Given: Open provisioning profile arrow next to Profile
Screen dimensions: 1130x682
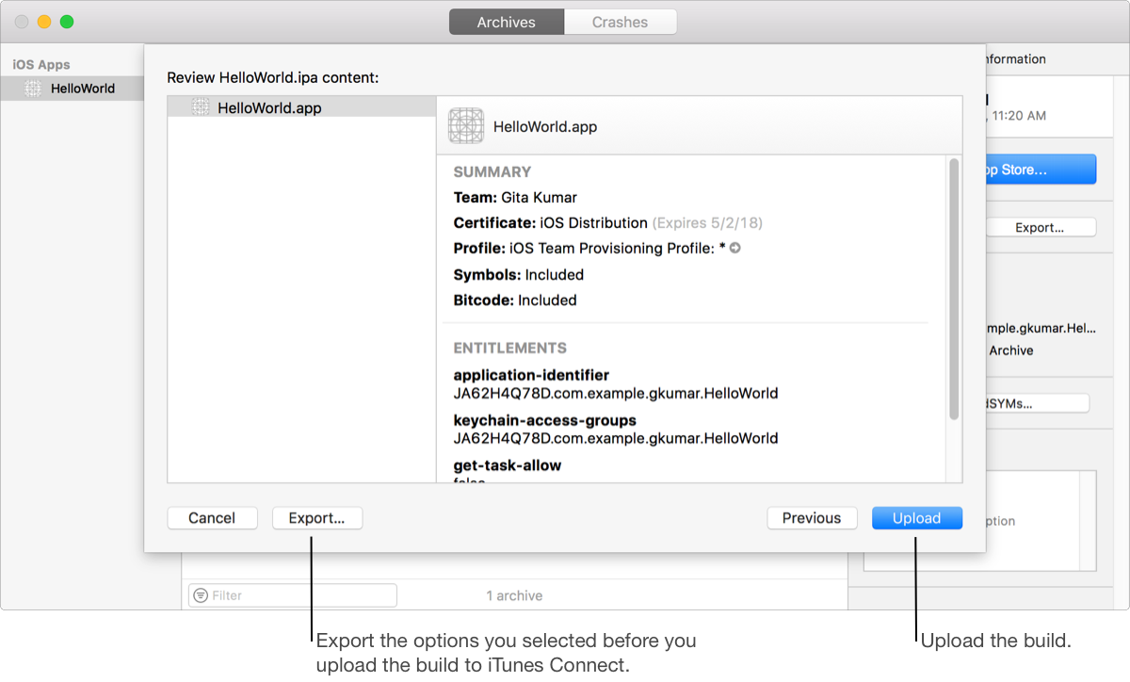Looking at the screenshot, I should tap(735, 249).
